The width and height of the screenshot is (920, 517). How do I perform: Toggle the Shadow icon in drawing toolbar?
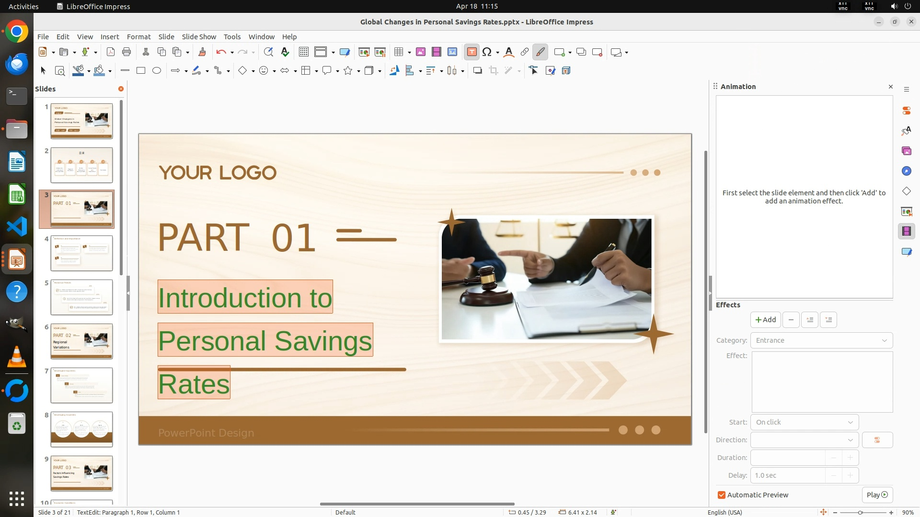[x=477, y=70]
